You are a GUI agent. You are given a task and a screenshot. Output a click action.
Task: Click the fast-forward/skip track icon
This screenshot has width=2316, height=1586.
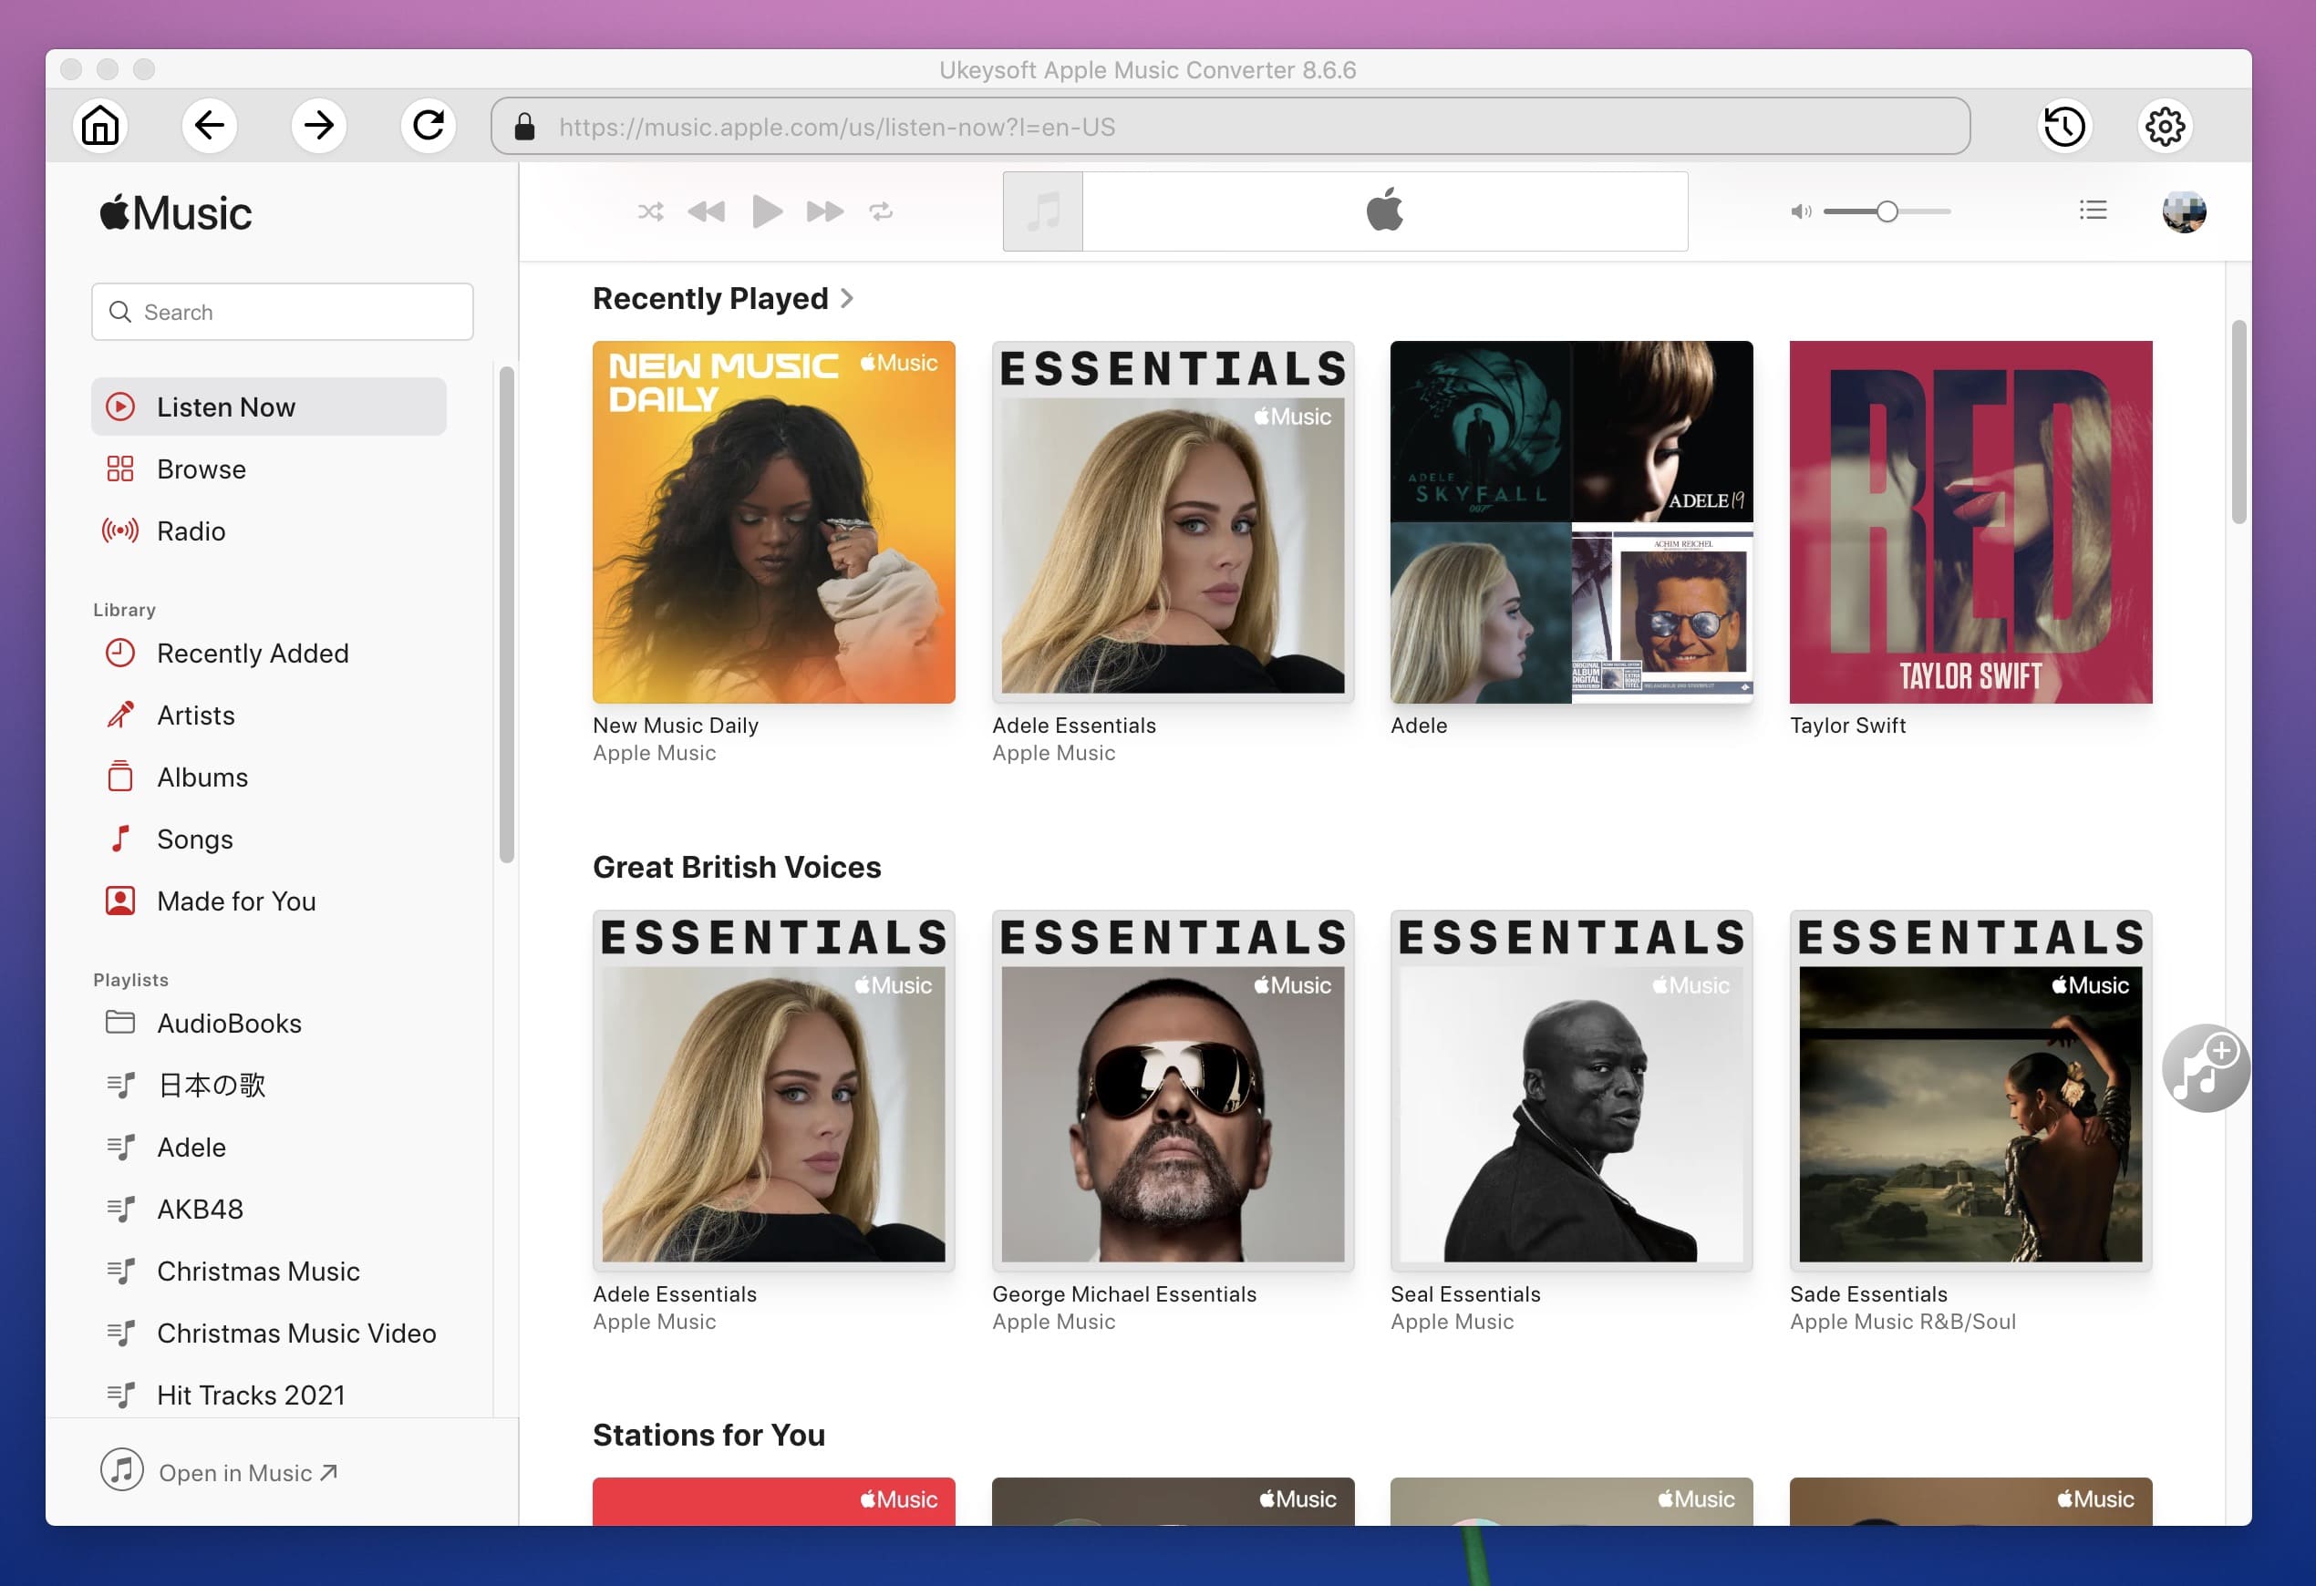[x=822, y=211]
